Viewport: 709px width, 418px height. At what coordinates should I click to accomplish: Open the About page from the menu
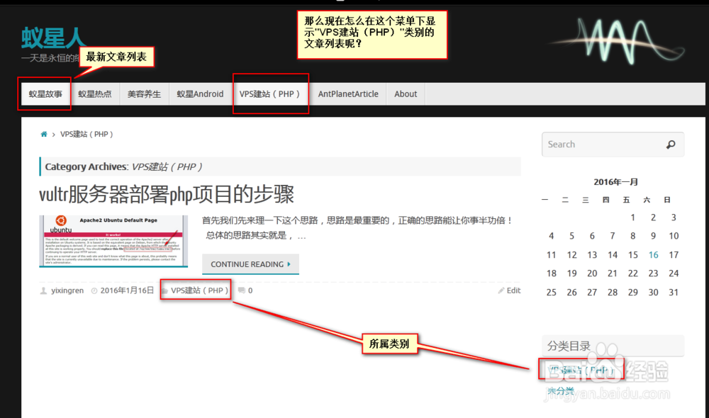(405, 94)
